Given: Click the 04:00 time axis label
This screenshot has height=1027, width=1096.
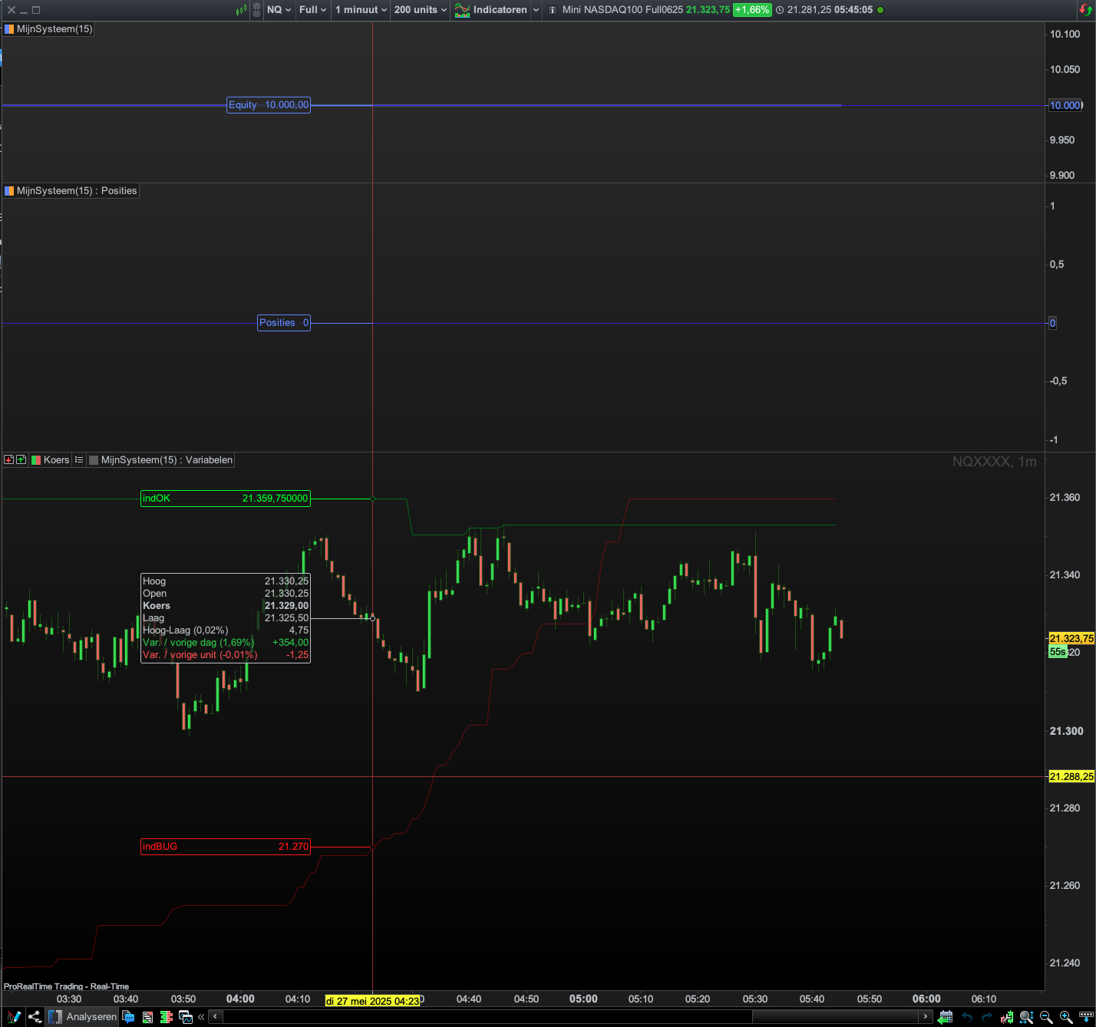Looking at the screenshot, I should (x=240, y=999).
